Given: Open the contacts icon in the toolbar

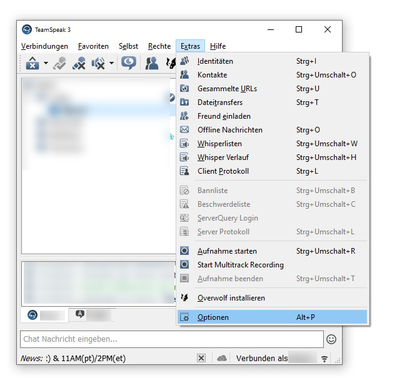Looking at the screenshot, I should (151, 63).
